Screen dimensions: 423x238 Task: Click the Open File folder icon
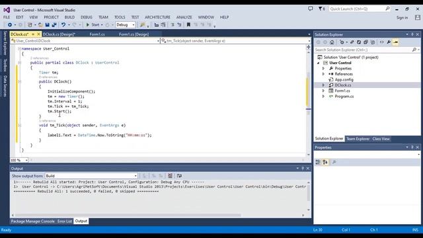click(40, 25)
